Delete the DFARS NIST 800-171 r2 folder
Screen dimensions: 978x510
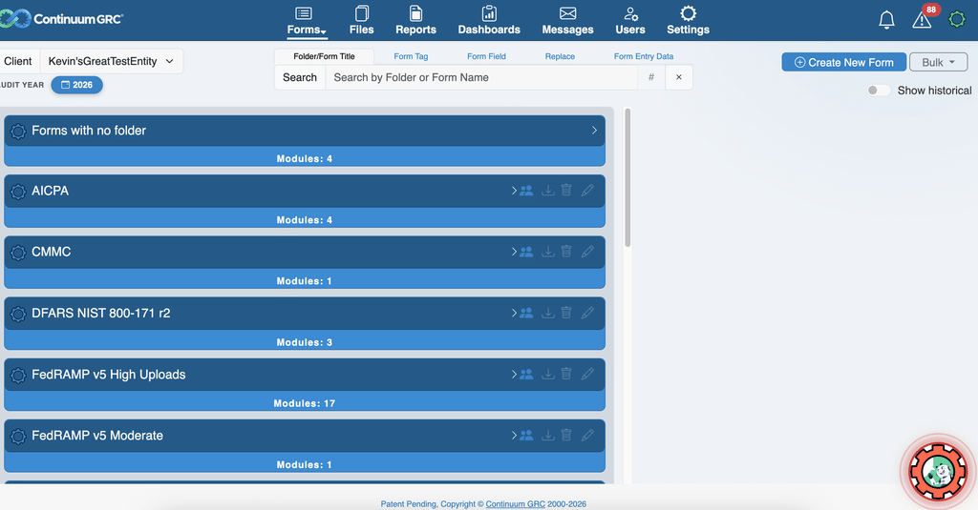click(566, 312)
